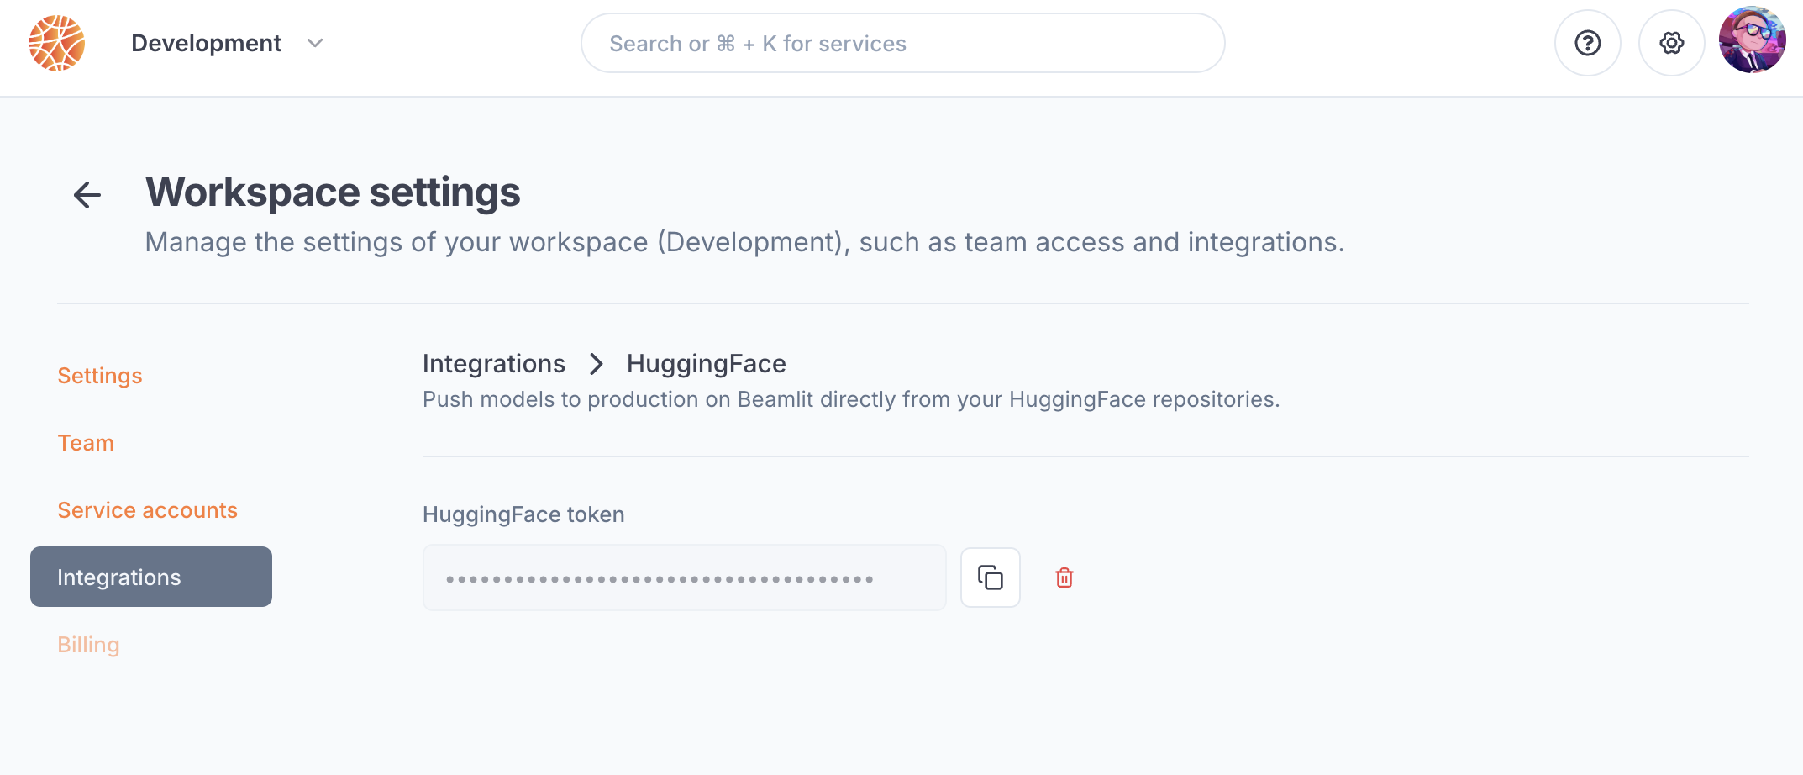Open settings gear icon in header
The width and height of the screenshot is (1803, 775).
pyautogui.click(x=1671, y=43)
